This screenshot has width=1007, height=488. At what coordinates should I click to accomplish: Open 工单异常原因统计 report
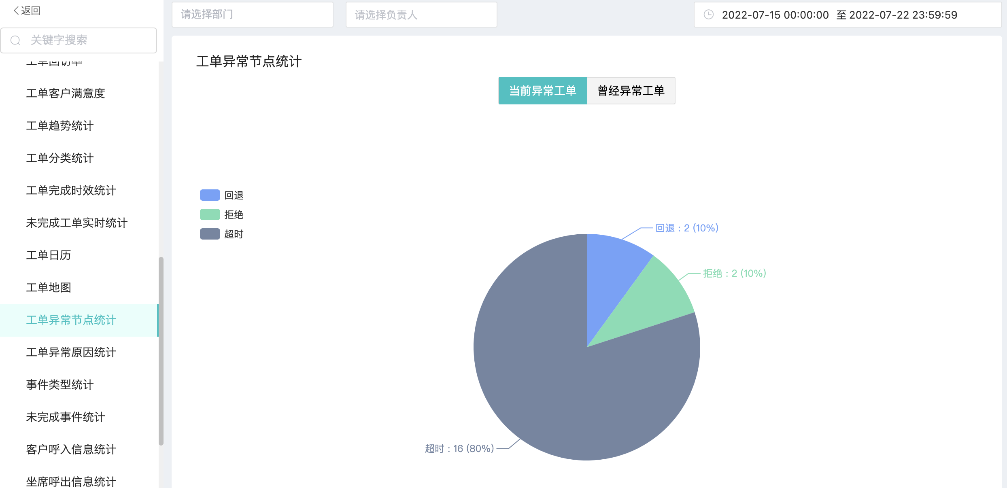[79, 352]
